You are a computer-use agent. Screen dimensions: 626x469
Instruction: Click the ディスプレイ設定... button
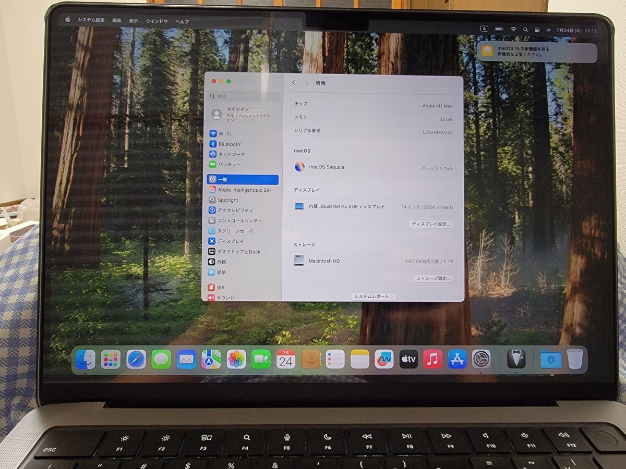click(x=431, y=224)
